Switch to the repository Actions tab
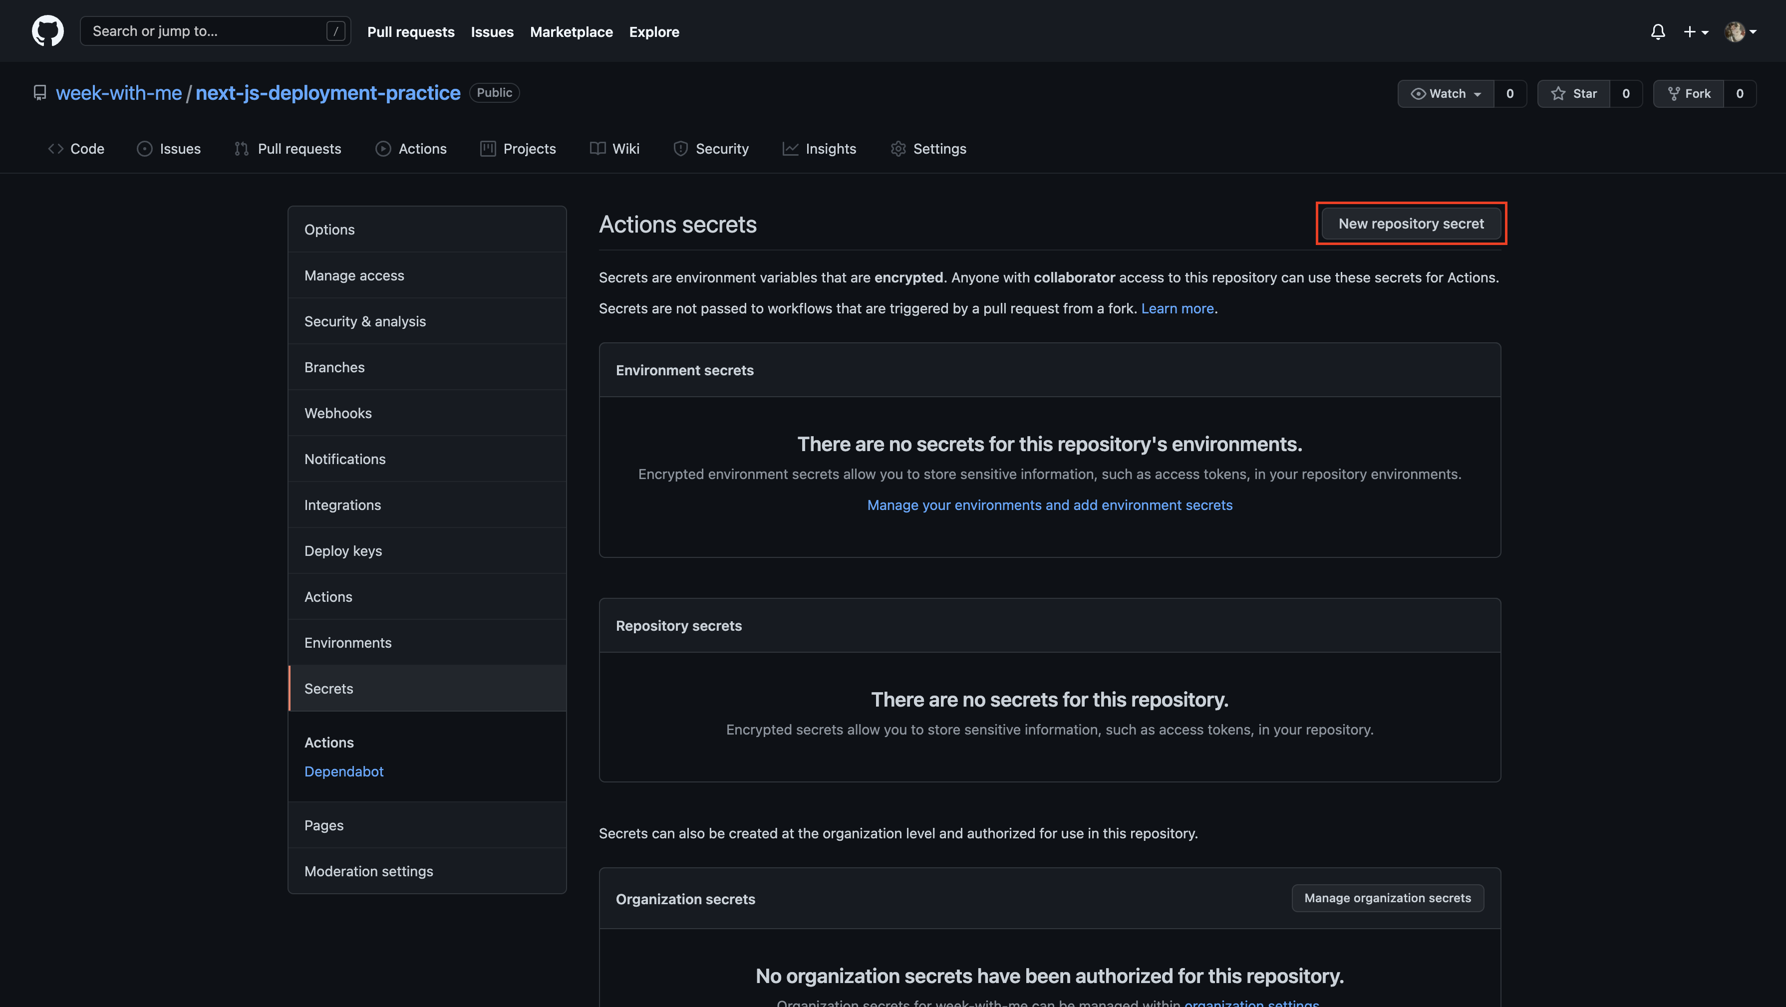Viewport: 1786px width, 1007px height. (x=411, y=148)
